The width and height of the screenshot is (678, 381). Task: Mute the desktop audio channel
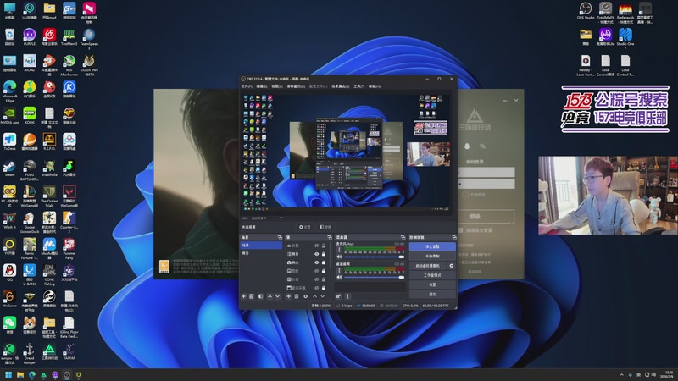click(339, 277)
